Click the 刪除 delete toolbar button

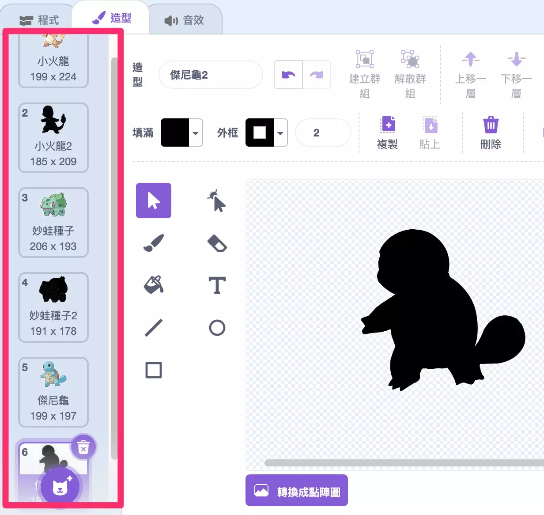(x=491, y=131)
